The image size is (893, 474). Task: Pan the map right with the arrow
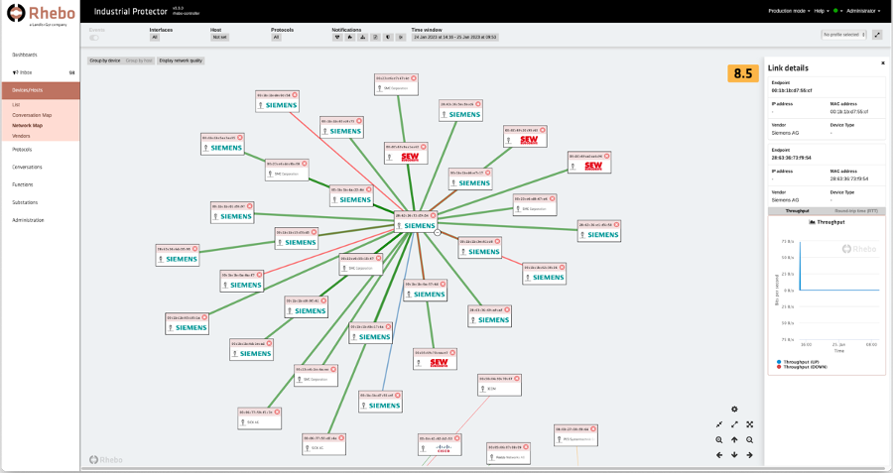click(x=749, y=455)
